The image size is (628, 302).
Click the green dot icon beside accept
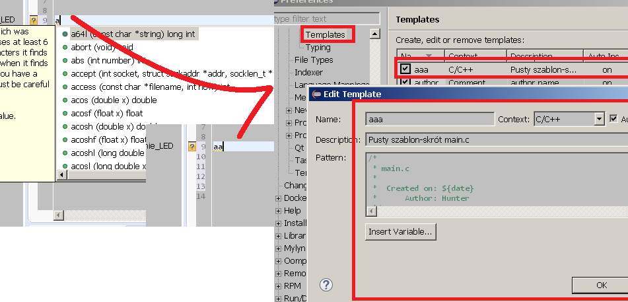[x=65, y=74]
